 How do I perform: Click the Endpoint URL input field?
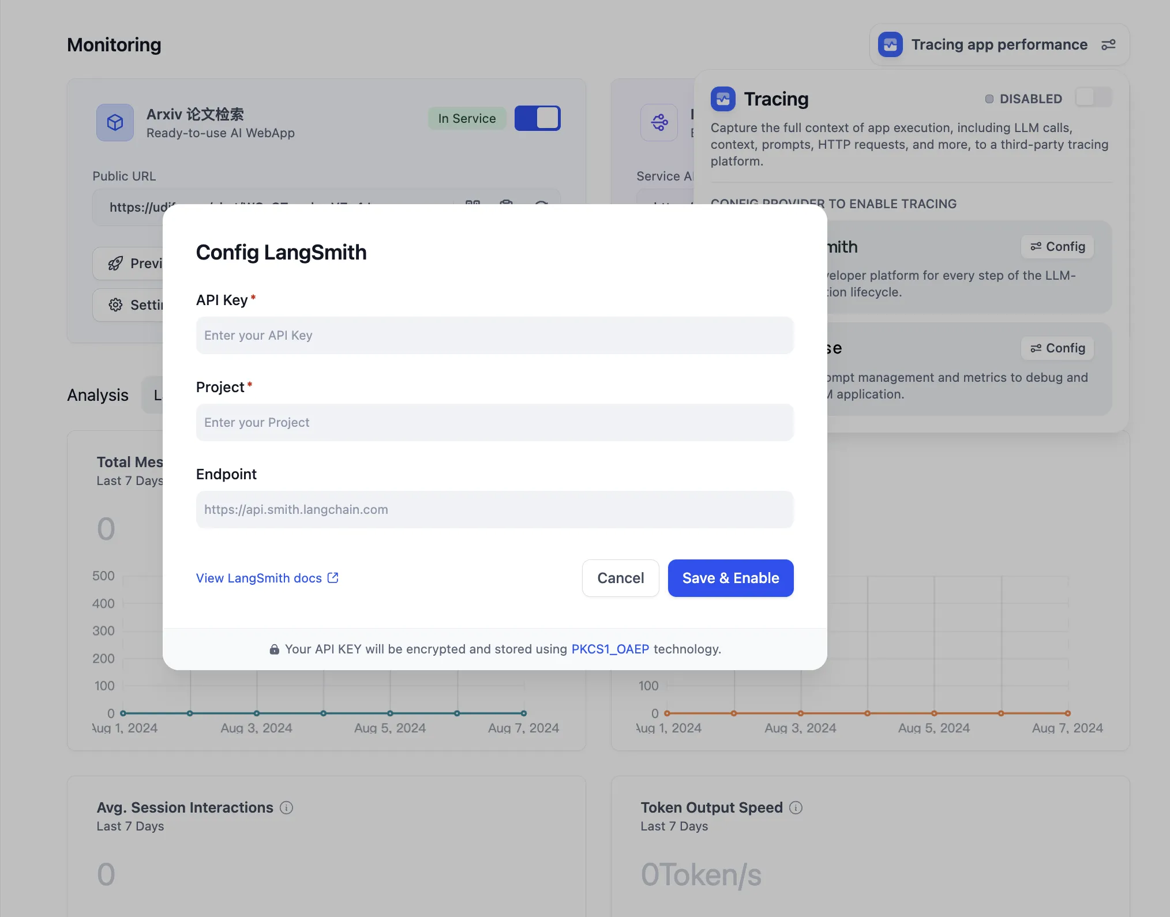tap(494, 510)
